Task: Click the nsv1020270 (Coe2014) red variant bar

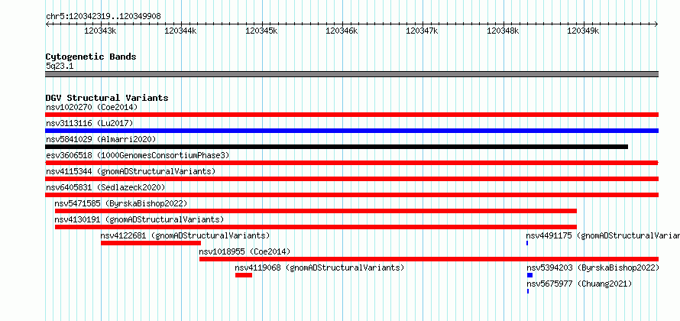Action: [351, 115]
